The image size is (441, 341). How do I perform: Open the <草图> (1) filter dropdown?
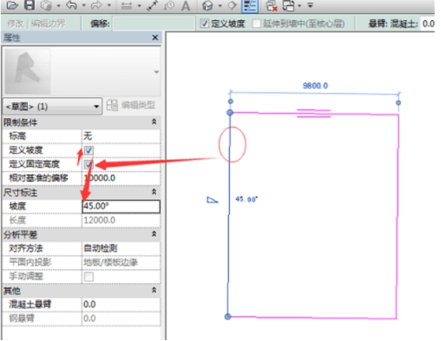pos(52,107)
